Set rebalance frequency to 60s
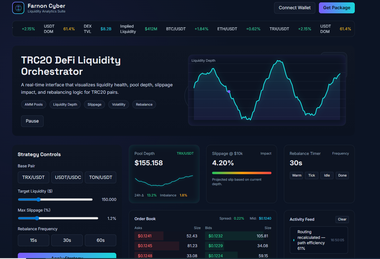This screenshot has height=259, width=380. pos(101,240)
